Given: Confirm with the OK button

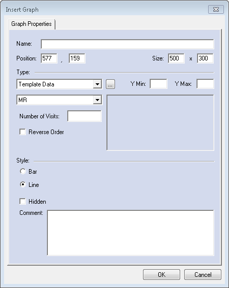Looking at the screenshot, I should pos(161,275).
